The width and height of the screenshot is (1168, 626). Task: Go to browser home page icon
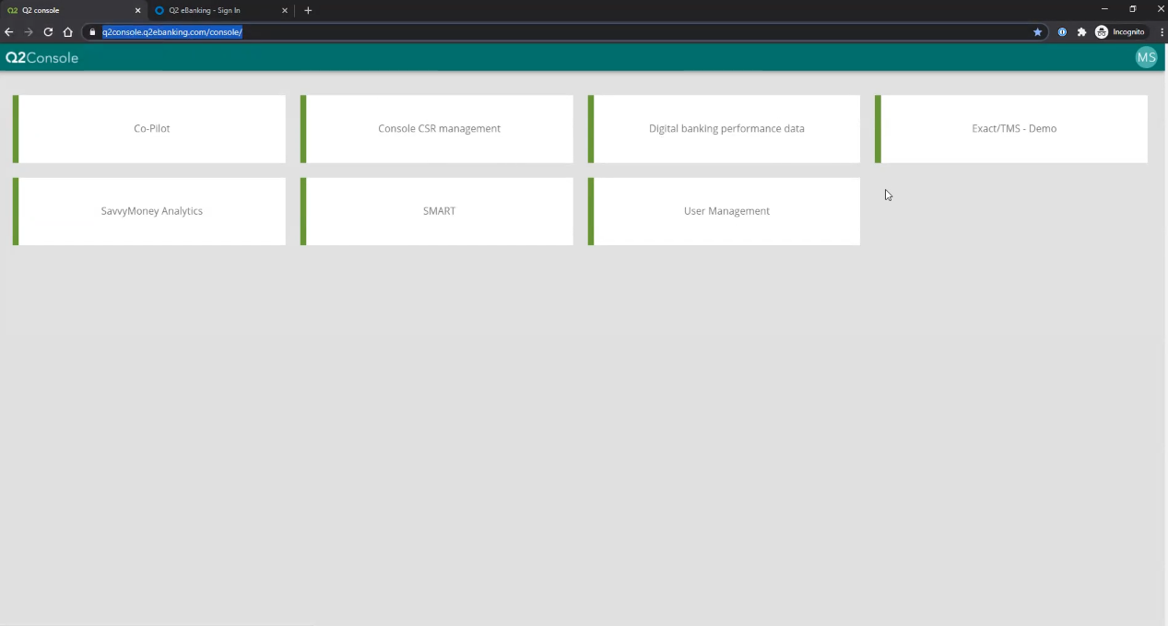[x=67, y=32]
